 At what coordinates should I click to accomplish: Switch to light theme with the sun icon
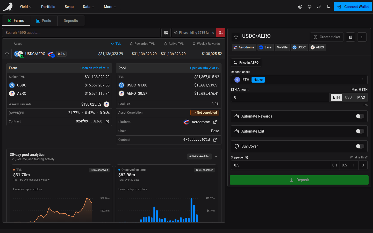[310, 7]
